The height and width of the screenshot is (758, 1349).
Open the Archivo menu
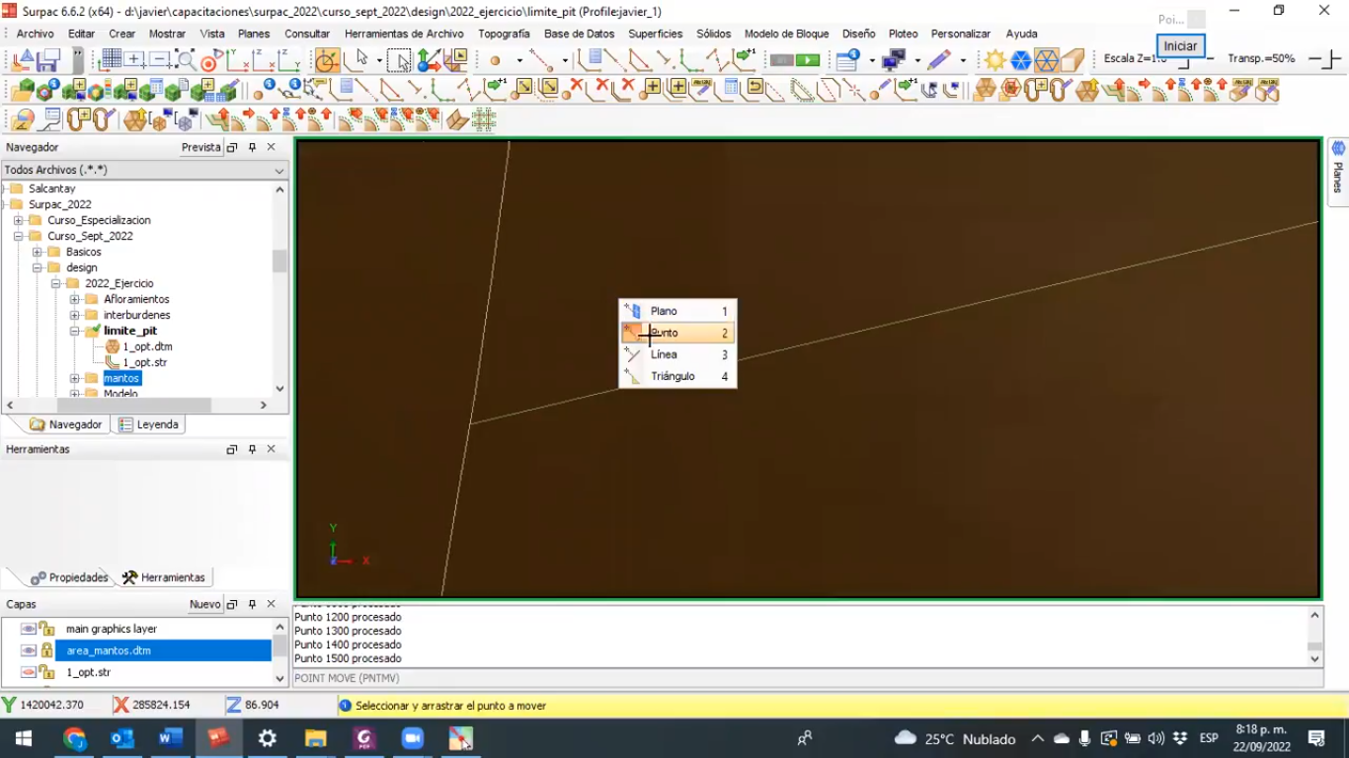pyautogui.click(x=35, y=34)
